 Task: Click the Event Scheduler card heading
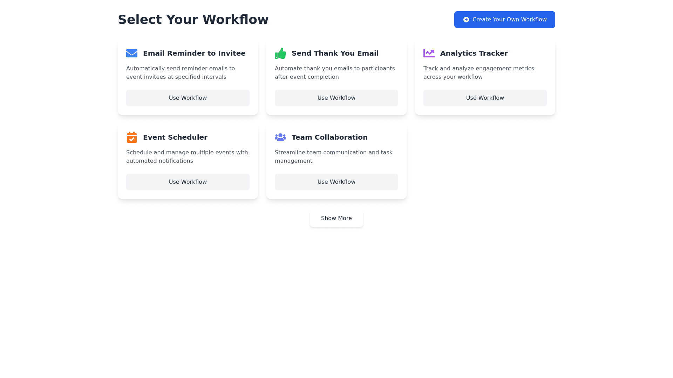coord(175,137)
